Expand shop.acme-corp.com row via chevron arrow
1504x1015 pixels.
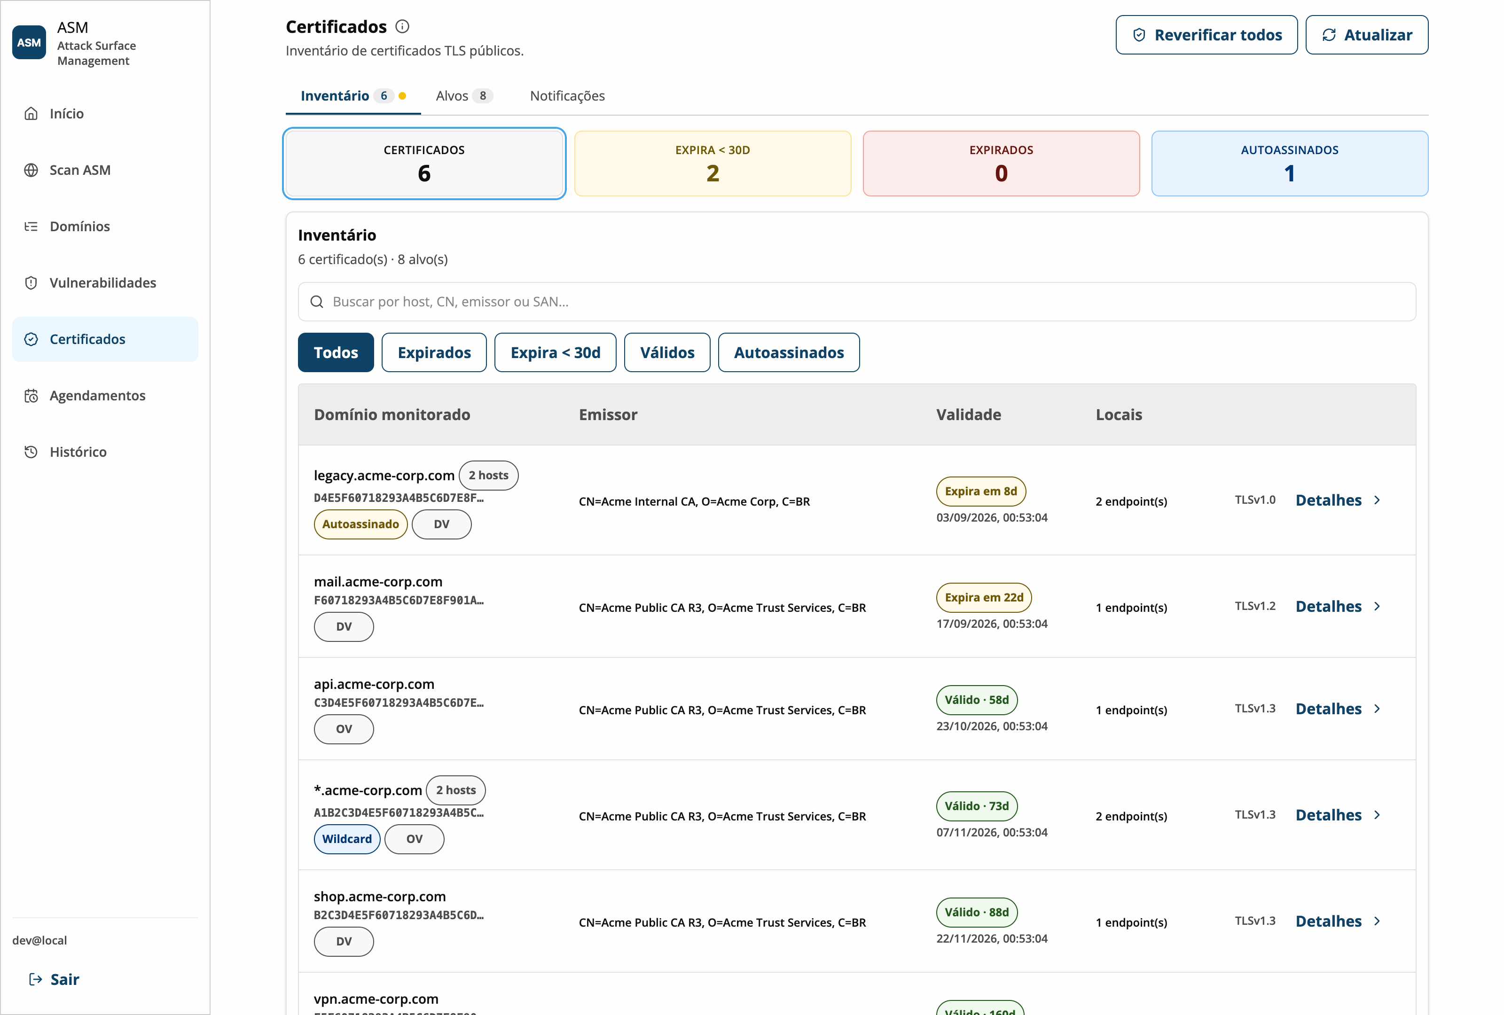tap(1377, 921)
